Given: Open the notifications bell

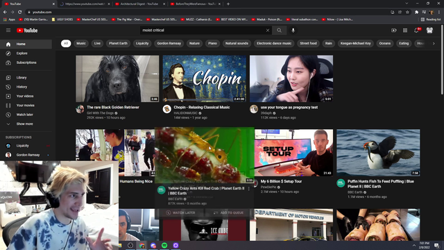Looking at the screenshot, I should 416,31.
